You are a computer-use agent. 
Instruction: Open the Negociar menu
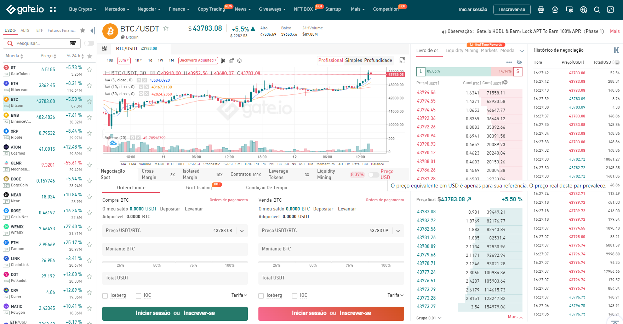(x=149, y=9)
